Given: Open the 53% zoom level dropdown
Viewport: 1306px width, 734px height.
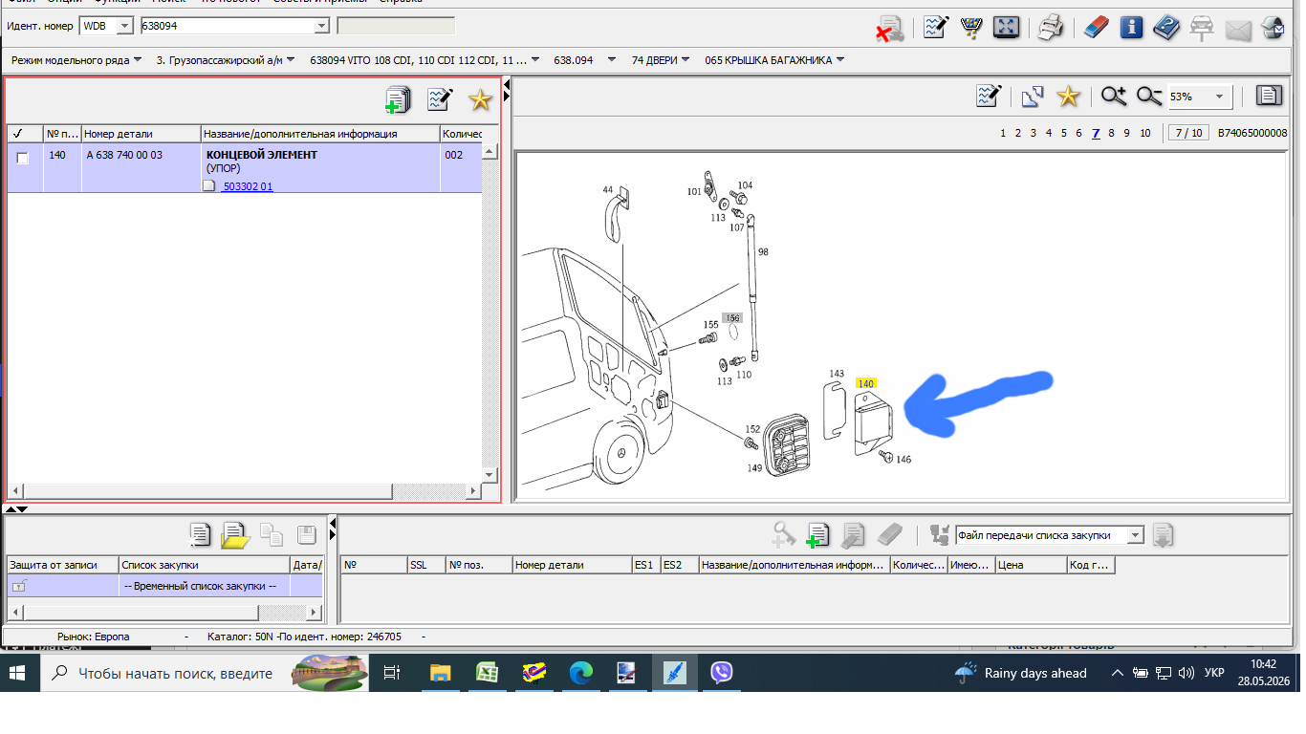Looking at the screenshot, I should click(1220, 97).
